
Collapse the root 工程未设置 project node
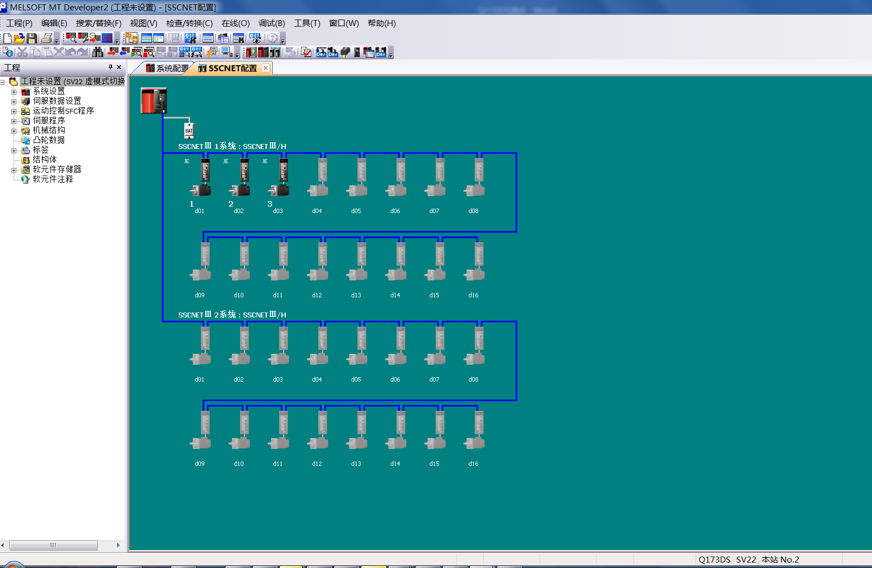tap(3, 82)
